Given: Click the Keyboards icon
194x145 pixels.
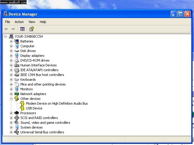Looking at the screenshot, I should (17, 80).
